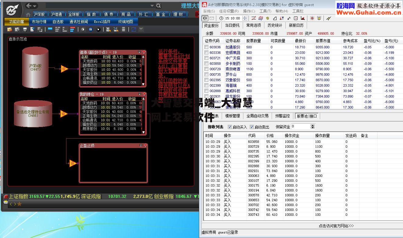
Task: Open dropdown arrow of 我的持仓 panel header
Action: pyautogui.click(x=140, y=94)
